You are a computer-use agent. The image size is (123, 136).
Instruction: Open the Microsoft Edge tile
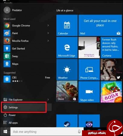[x=67, y=47]
